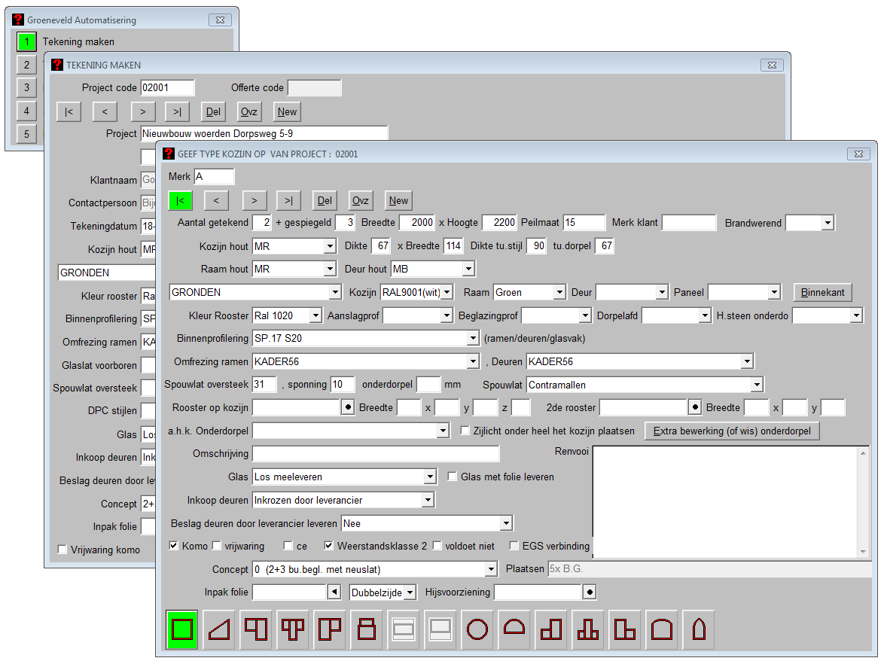Click the Hijsvoorziening lookup dot button
Image resolution: width=884 pixels, height=664 pixels.
590,592
